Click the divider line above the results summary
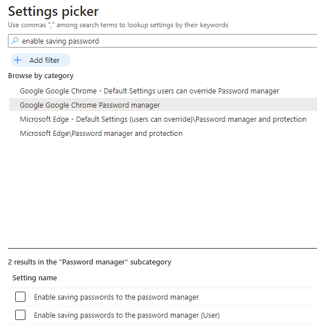This screenshot has width=317, height=333. tap(163, 248)
